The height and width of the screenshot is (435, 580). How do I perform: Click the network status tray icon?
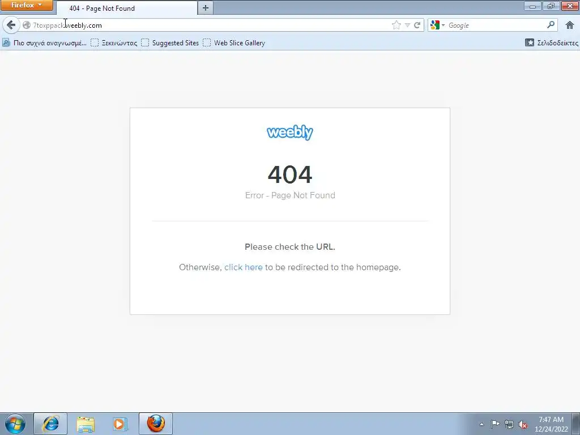pyautogui.click(x=509, y=424)
